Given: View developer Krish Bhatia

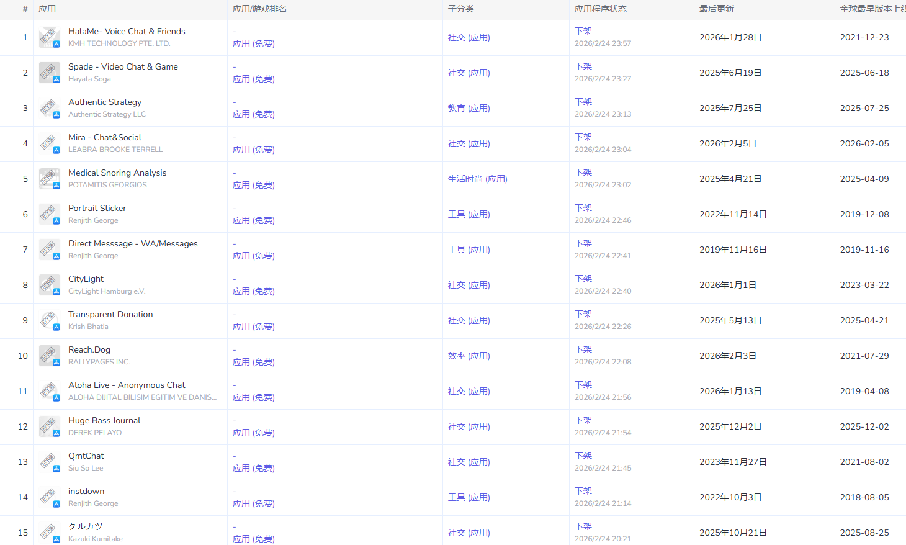Looking at the screenshot, I should point(88,327).
